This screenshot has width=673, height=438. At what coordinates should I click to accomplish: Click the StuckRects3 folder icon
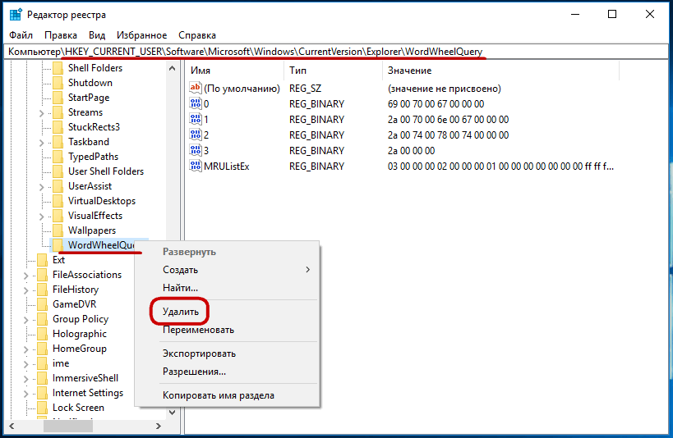58,127
